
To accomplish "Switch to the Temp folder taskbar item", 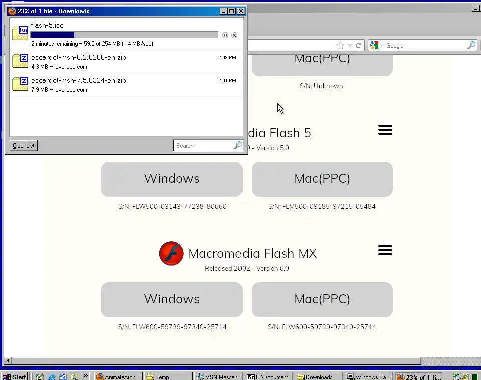I will click(x=168, y=377).
